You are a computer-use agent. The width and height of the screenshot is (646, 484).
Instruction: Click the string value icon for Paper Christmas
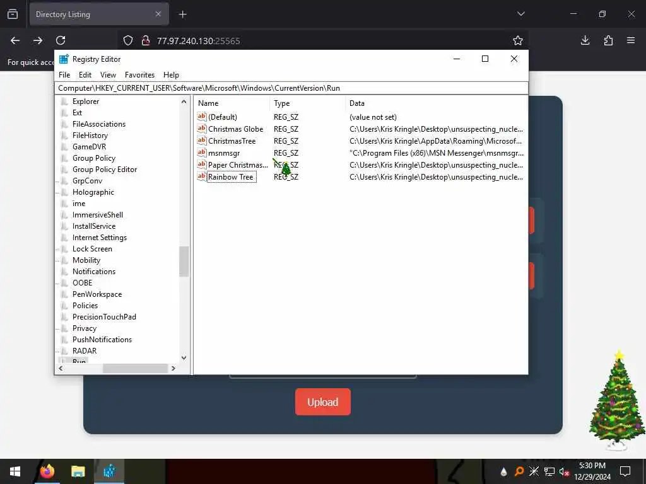(201, 164)
